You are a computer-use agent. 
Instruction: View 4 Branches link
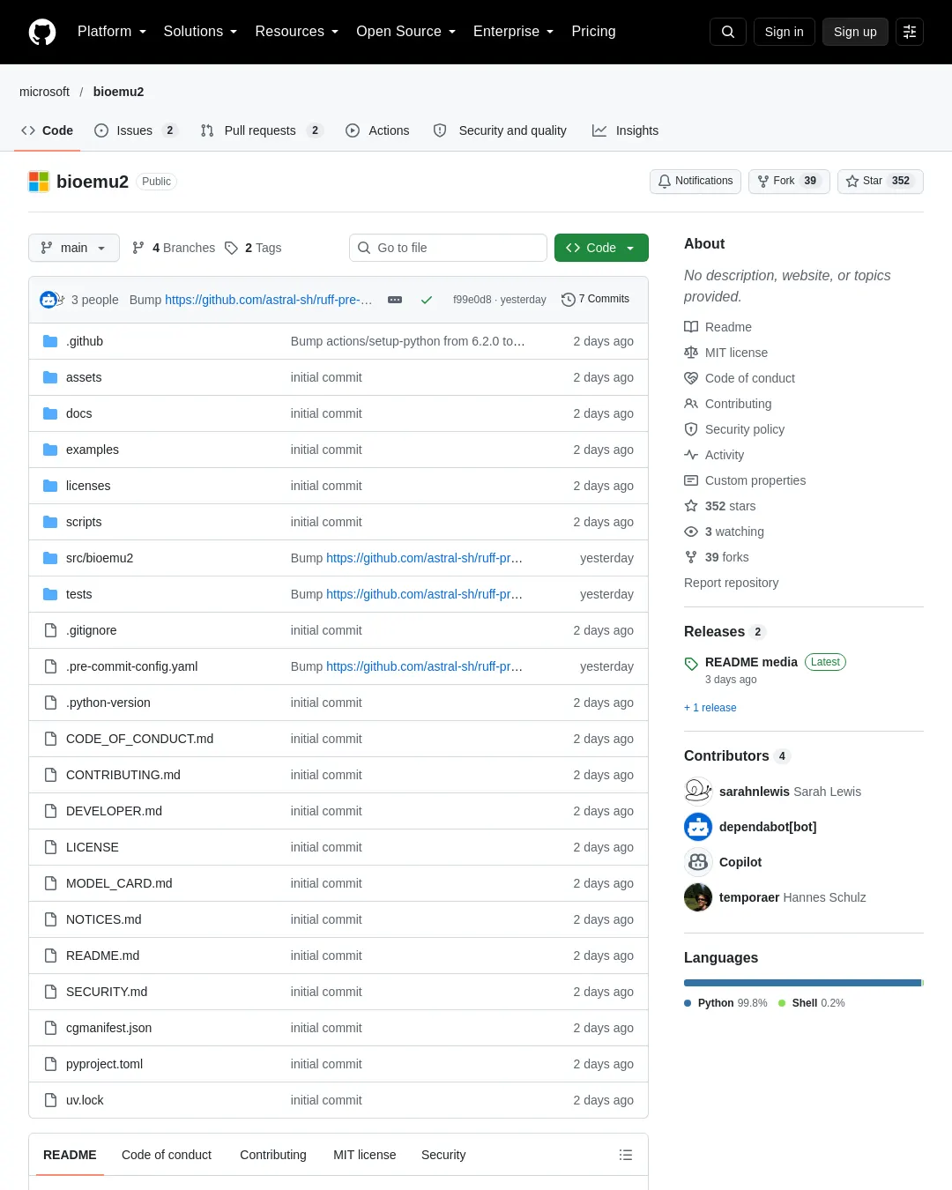point(174,248)
